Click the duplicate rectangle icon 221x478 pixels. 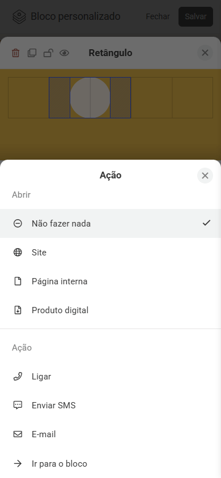pos(32,53)
